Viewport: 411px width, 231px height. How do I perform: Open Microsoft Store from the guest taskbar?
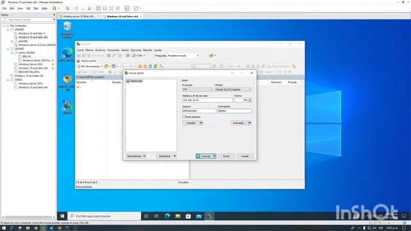click(x=188, y=216)
